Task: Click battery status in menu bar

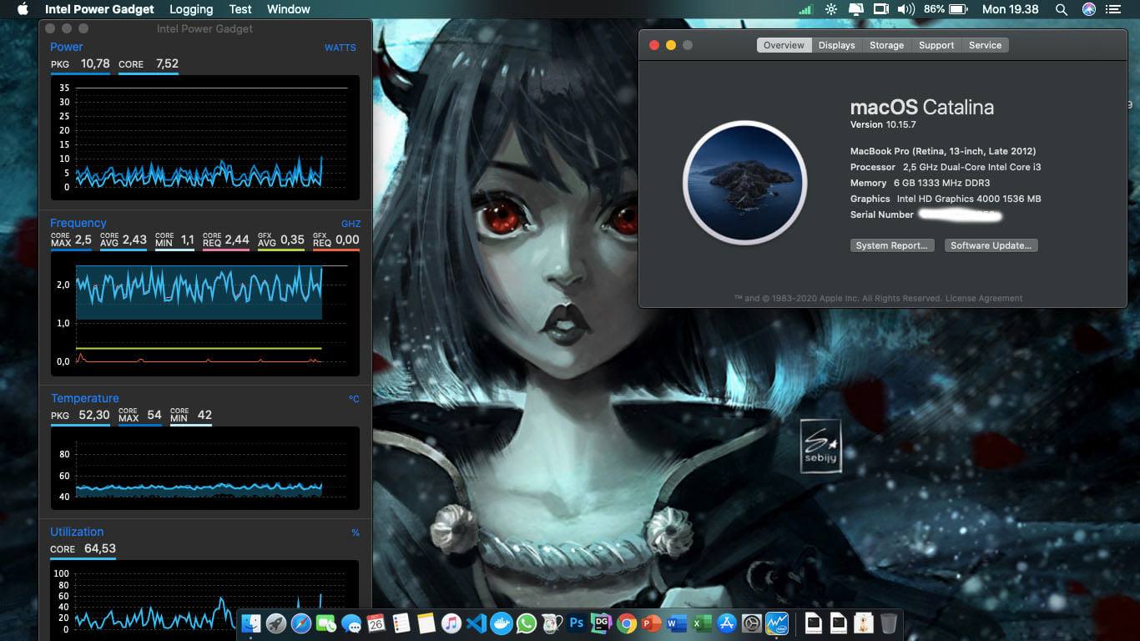Action: [x=946, y=9]
